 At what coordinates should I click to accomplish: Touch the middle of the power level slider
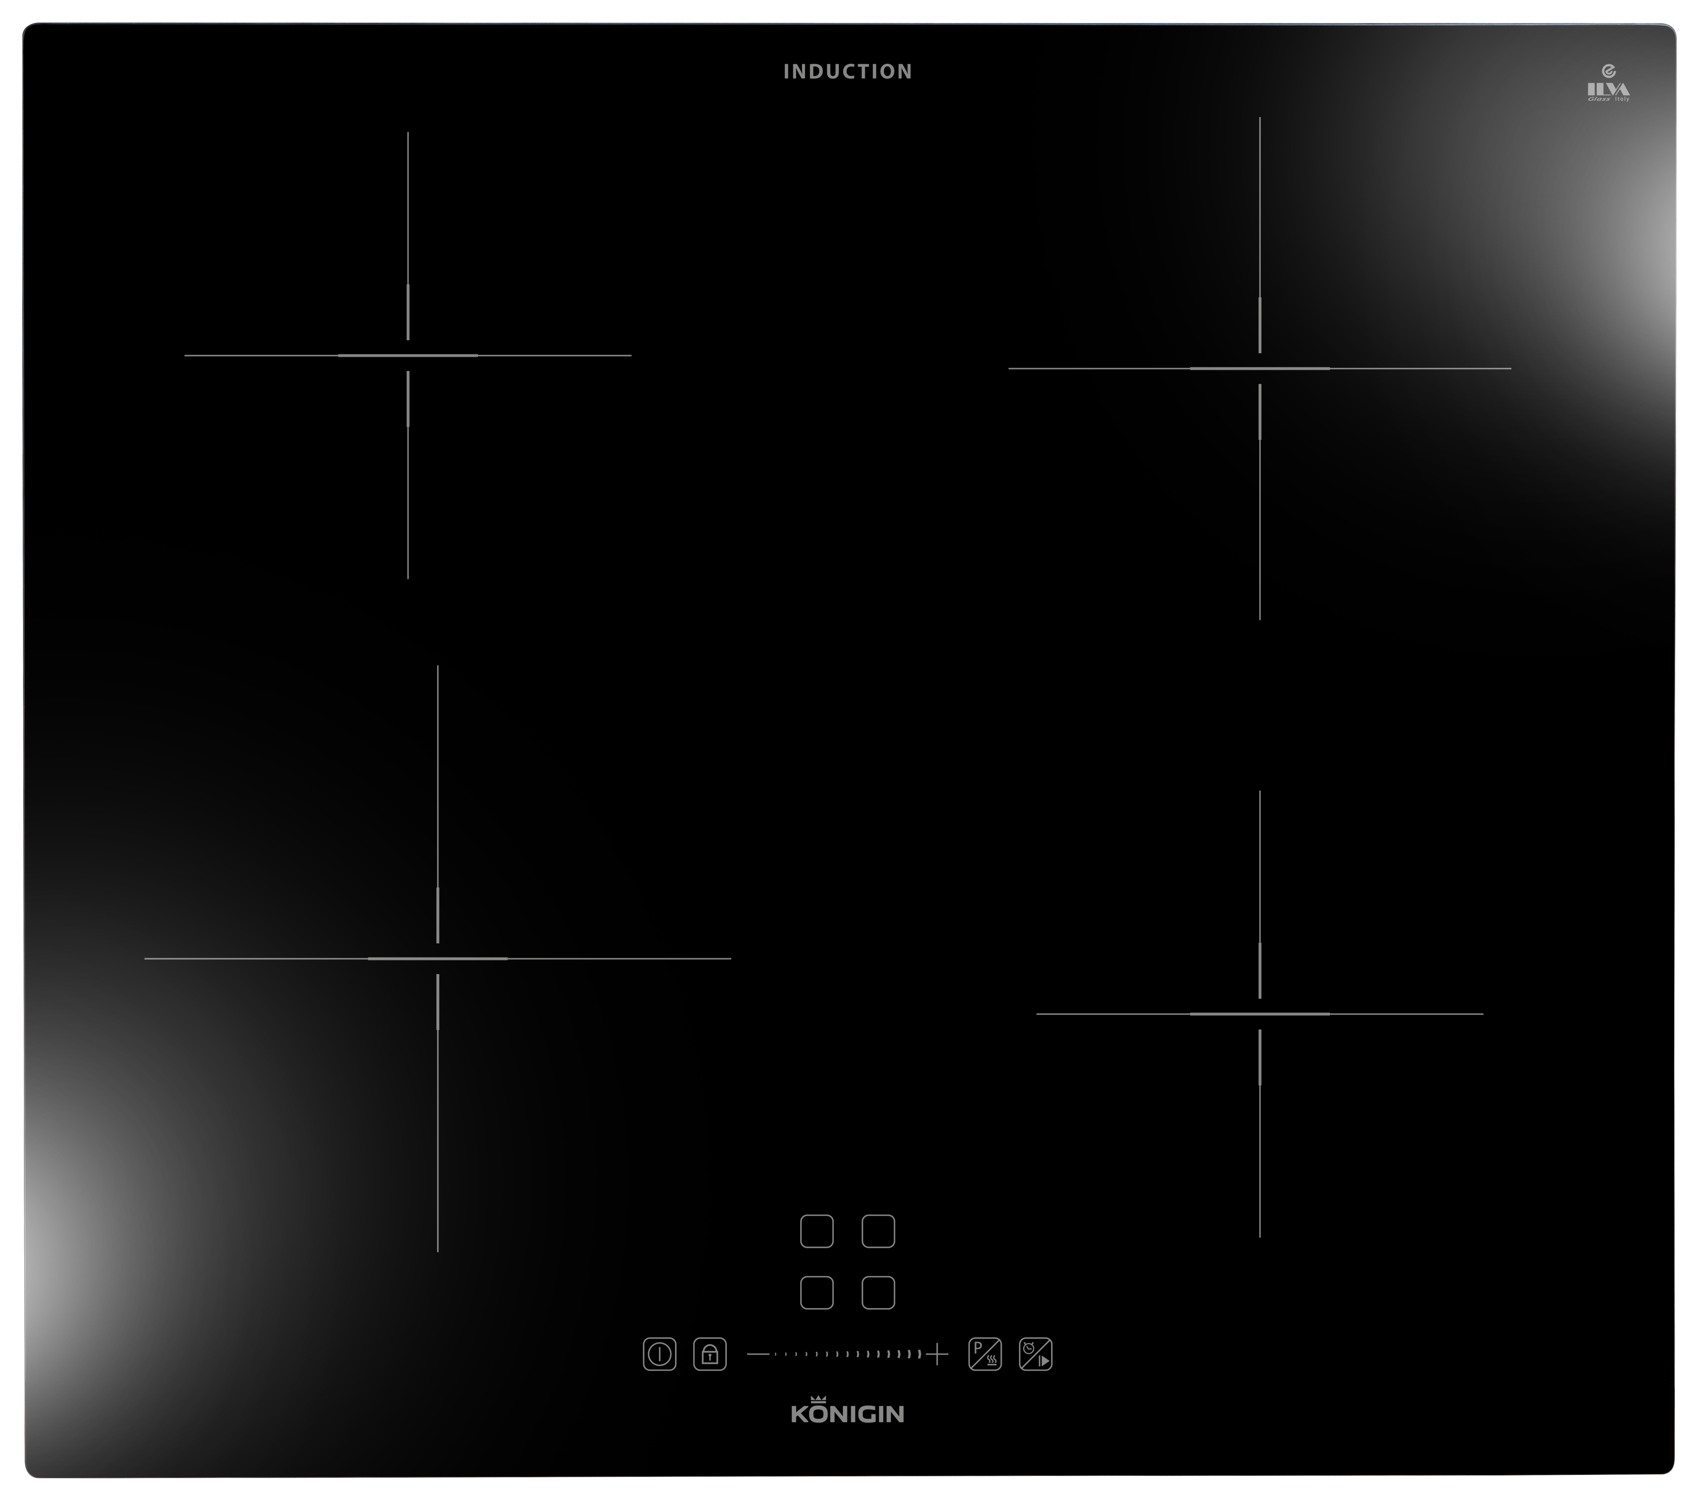tap(847, 1355)
